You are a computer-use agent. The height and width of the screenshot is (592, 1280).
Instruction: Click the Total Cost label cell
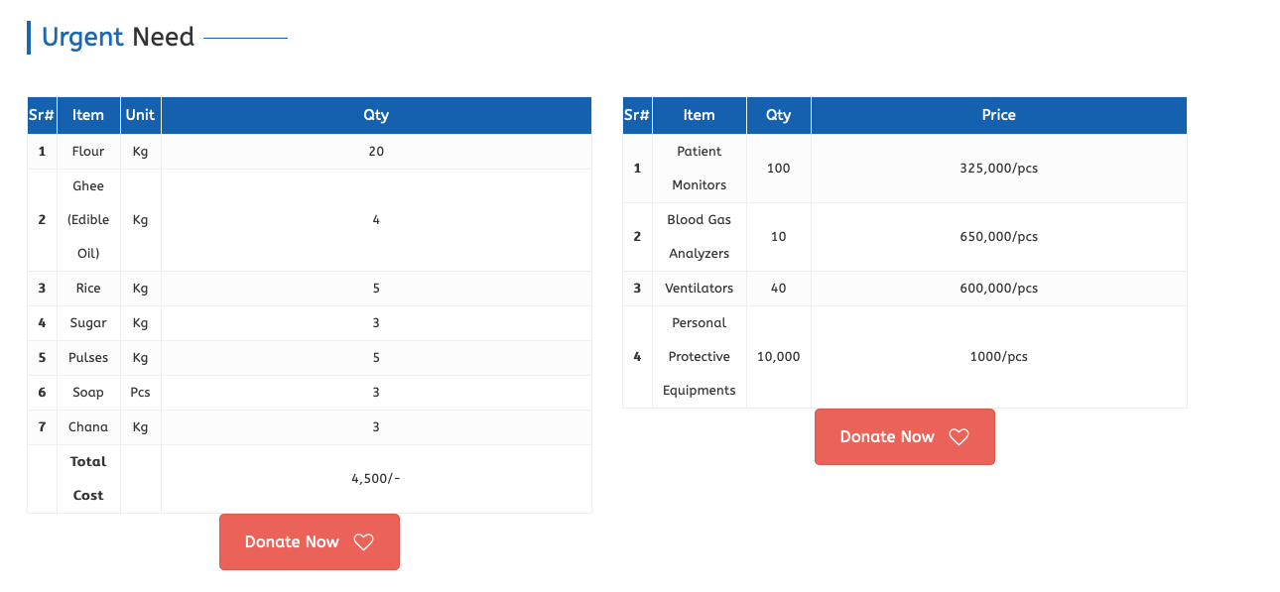[88, 479]
